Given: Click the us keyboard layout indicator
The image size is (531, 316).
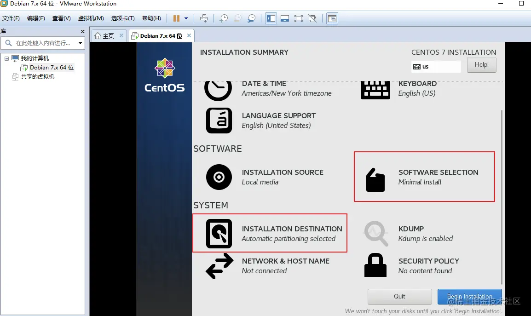Looking at the screenshot, I should click(436, 66).
